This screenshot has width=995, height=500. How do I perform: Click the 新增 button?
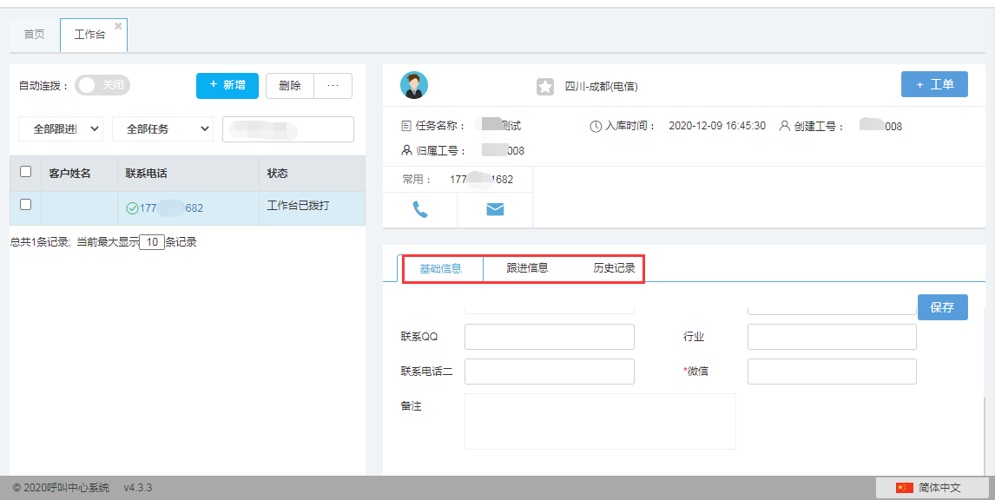click(227, 85)
